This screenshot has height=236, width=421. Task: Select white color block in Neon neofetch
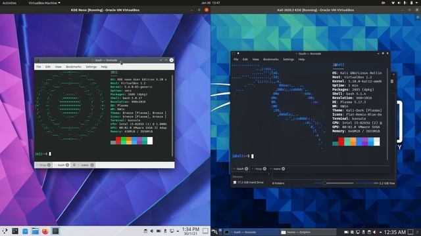point(150,141)
